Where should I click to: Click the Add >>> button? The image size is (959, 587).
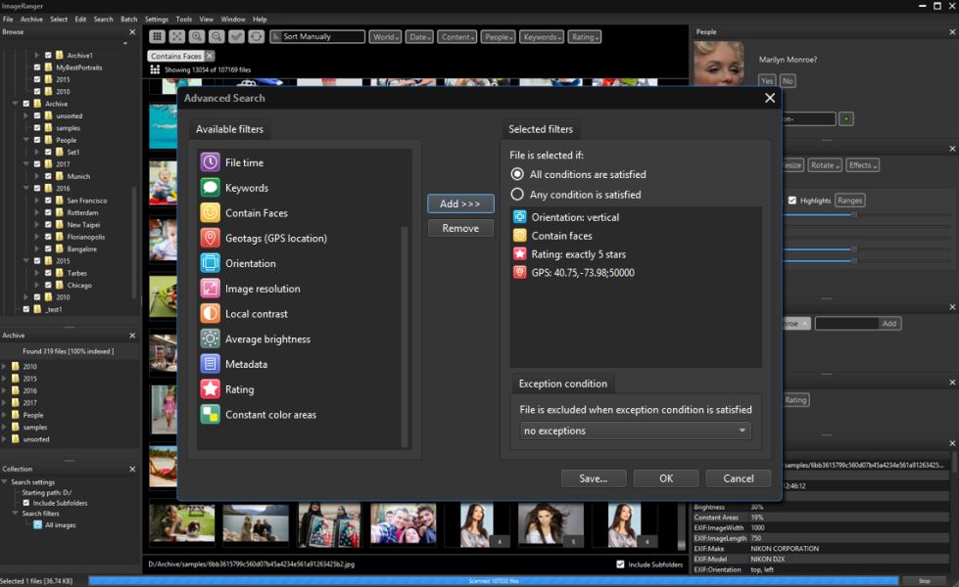click(460, 203)
